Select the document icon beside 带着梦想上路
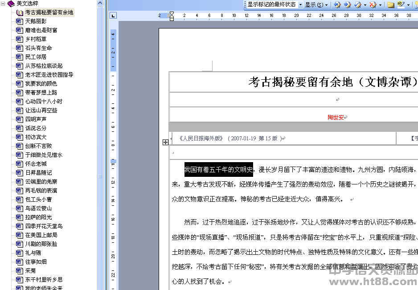Screen dimensions: 418x290 20,93
